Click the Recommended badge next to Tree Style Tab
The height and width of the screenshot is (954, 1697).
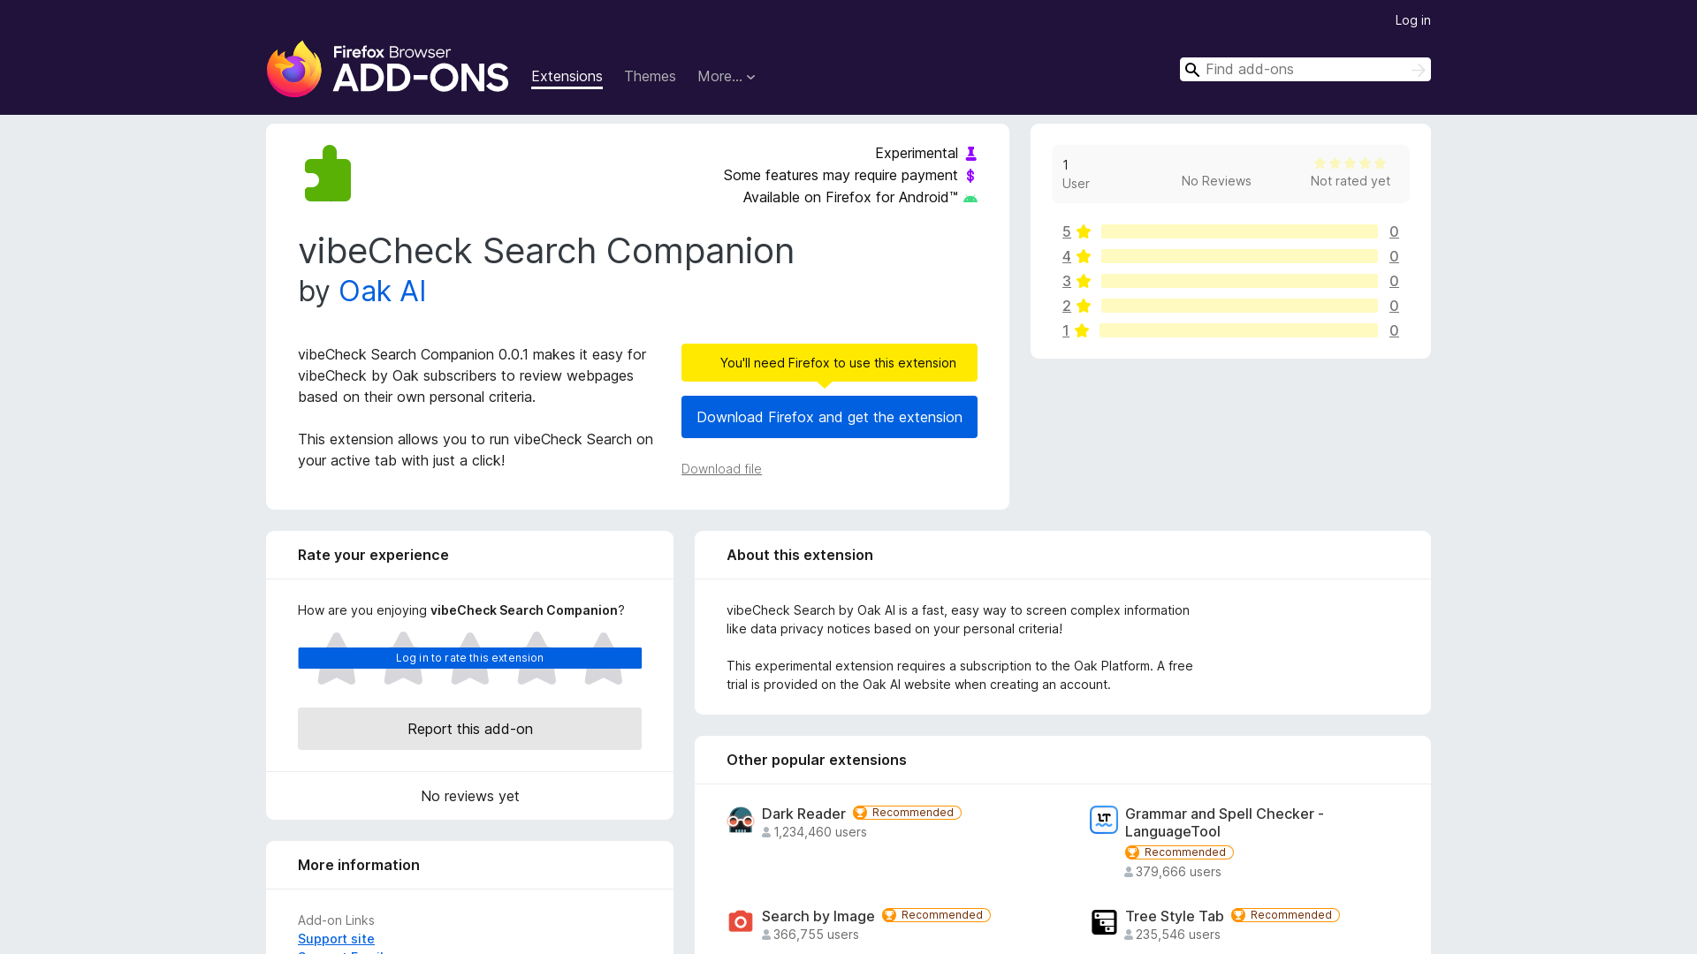1285,915
